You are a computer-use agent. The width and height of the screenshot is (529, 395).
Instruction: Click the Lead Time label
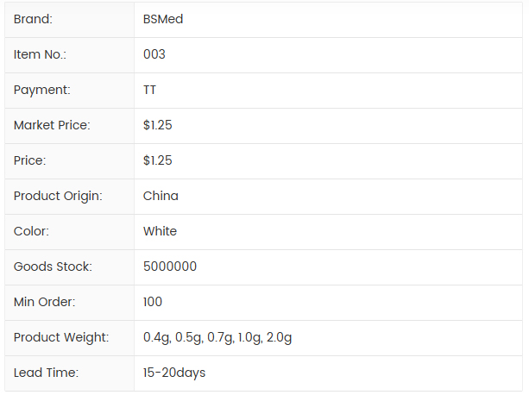click(46, 373)
